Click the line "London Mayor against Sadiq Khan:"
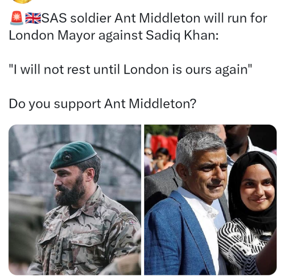Image resolution: width=285 pixels, height=277 pixels. [114, 36]
